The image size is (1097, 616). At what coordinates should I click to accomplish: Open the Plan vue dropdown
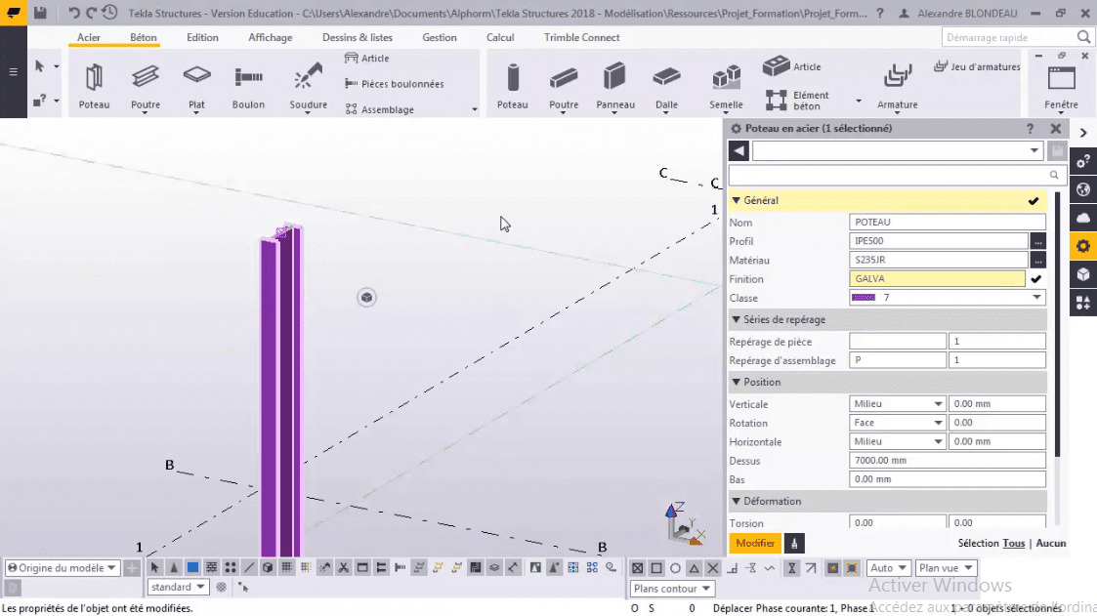pos(946,568)
